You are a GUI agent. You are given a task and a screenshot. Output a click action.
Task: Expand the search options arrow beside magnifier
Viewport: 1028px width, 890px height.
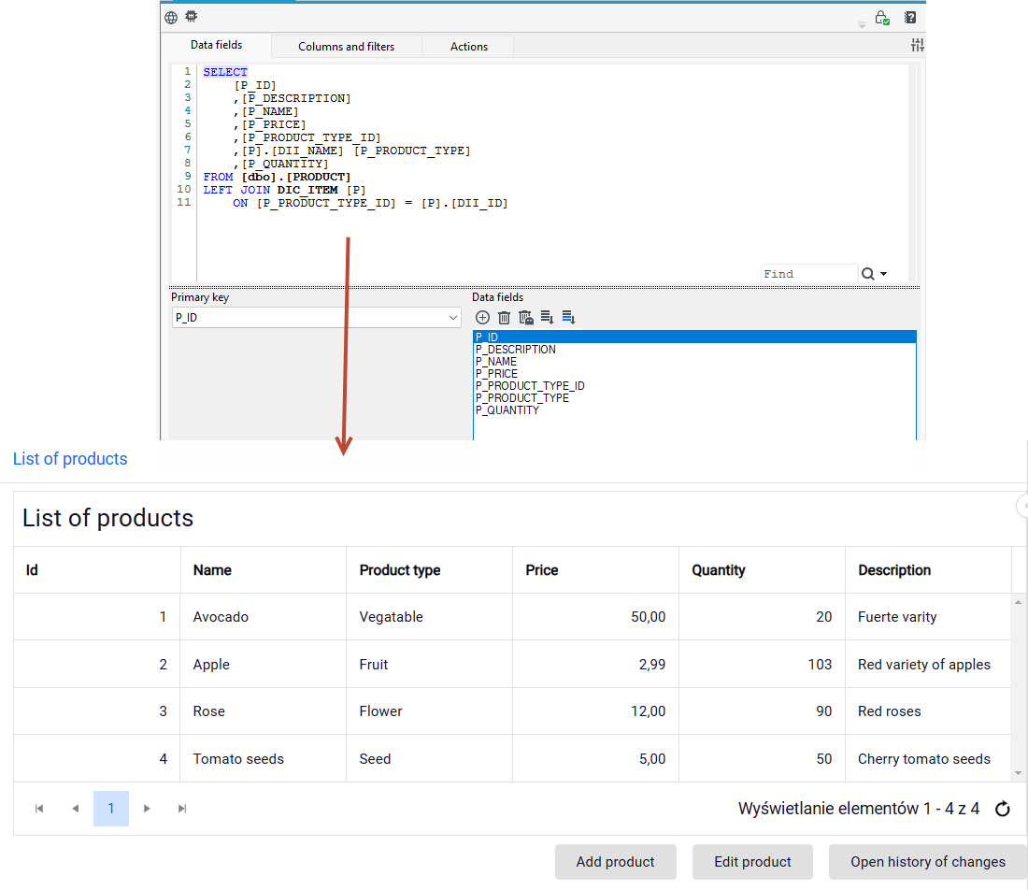pos(884,274)
